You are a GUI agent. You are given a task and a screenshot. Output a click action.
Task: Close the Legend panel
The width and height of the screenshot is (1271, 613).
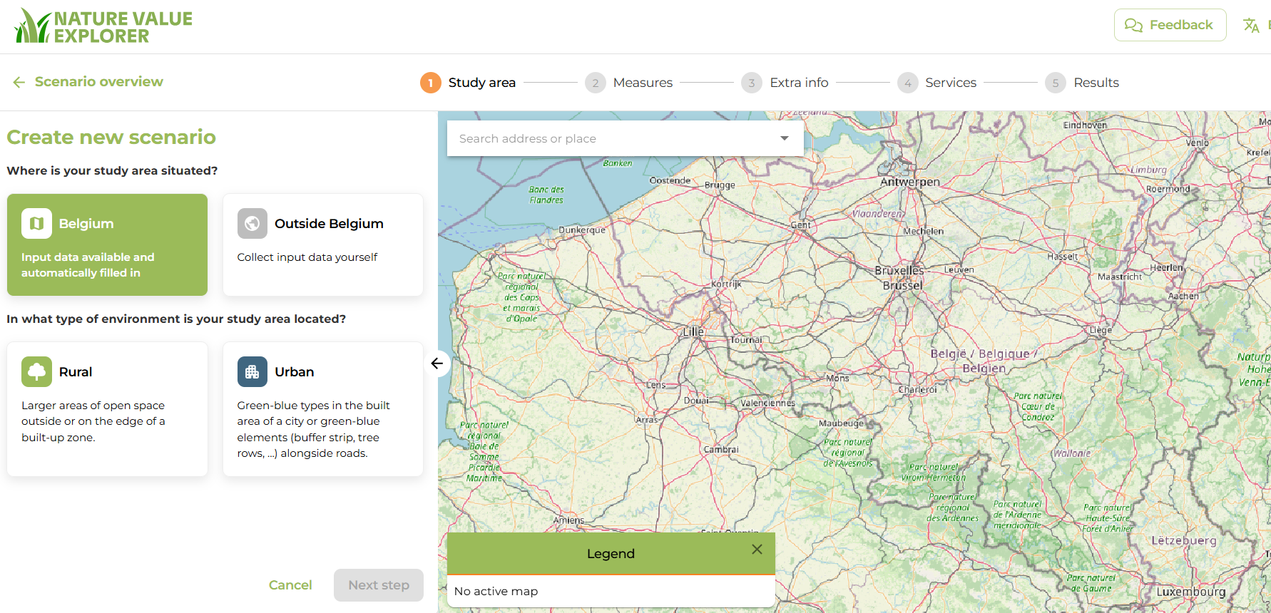[757, 550]
